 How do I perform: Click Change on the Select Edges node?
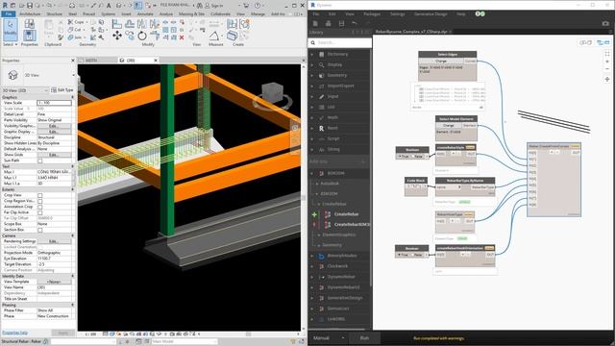(x=441, y=62)
